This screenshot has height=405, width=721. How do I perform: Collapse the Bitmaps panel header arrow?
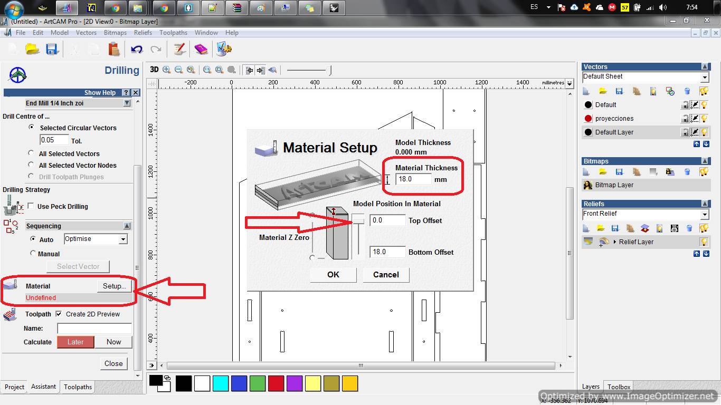(705, 161)
